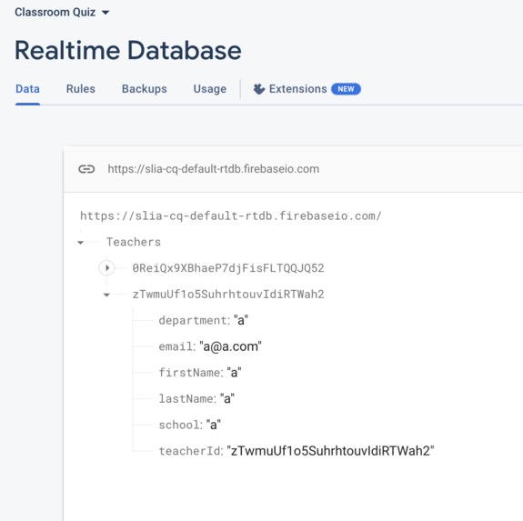Click the root path URL in data tree
523x521 pixels.
point(231,216)
